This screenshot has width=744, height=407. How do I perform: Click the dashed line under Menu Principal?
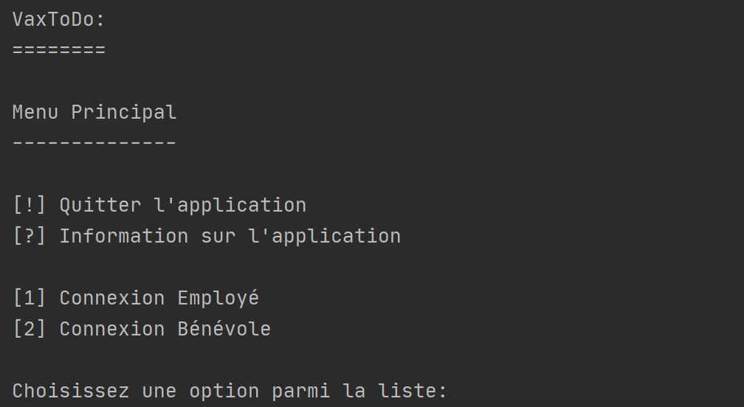tap(94, 142)
